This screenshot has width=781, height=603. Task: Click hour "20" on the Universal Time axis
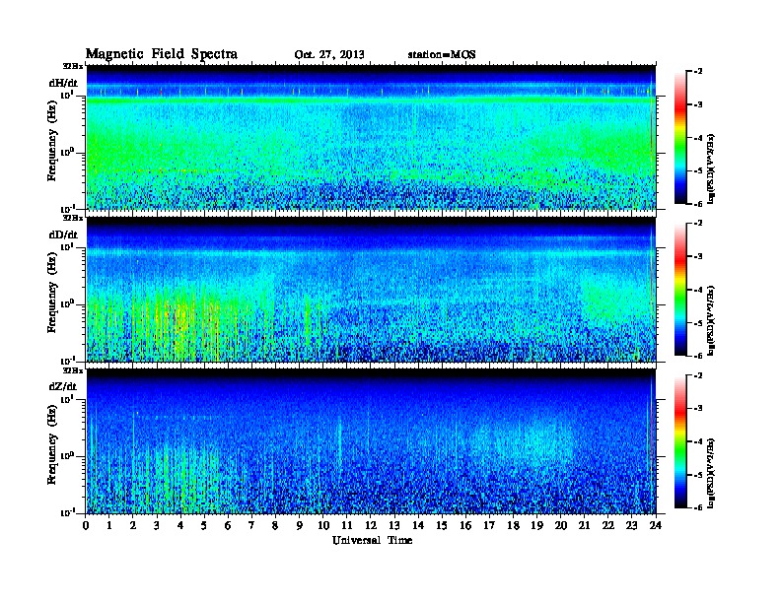(561, 526)
